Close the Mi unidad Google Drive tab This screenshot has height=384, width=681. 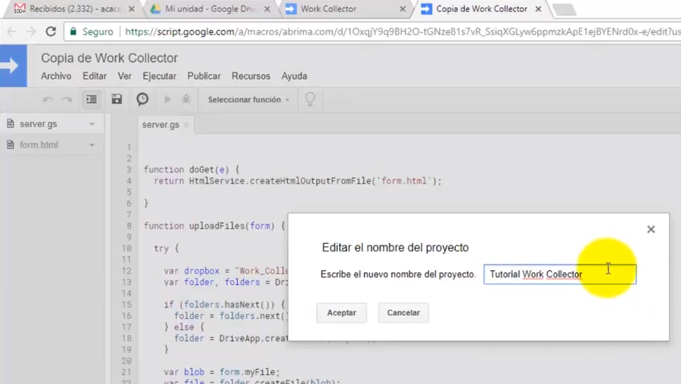(267, 9)
